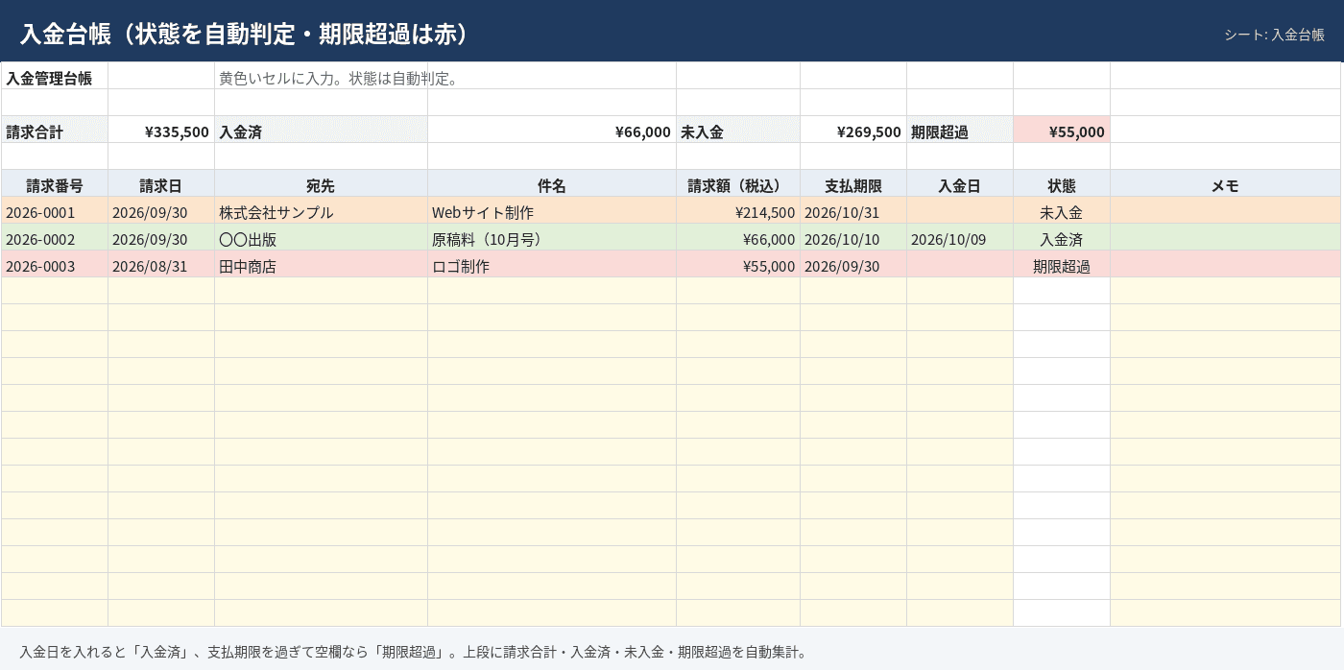Select the 株式会社サンプル recipient cell
This screenshot has height=670, width=1344.
click(x=321, y=210)
